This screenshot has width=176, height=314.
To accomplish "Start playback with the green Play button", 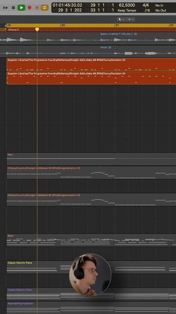I will (x=21, y=8).
